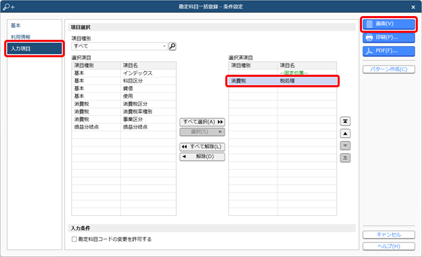The width and height of the screenshot is (422, 257).
Task: Move selected item down one row
Action: coord(345,146)
